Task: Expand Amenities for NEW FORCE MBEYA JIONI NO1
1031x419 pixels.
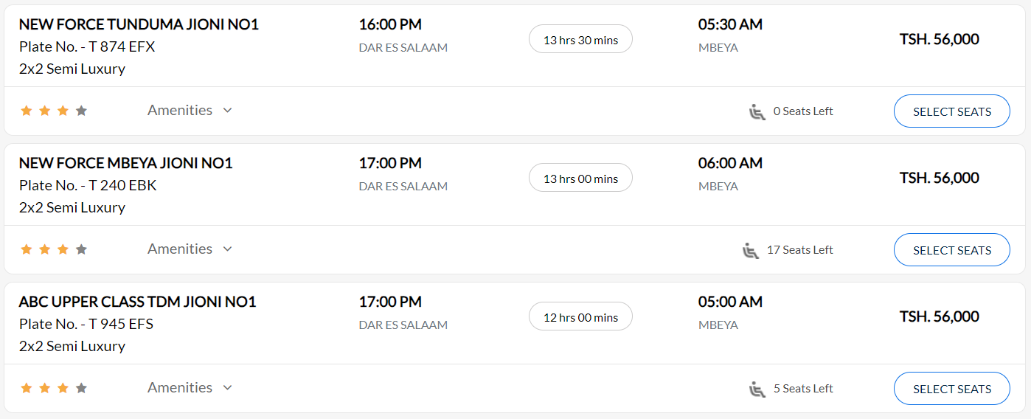Action: [190, 249]
